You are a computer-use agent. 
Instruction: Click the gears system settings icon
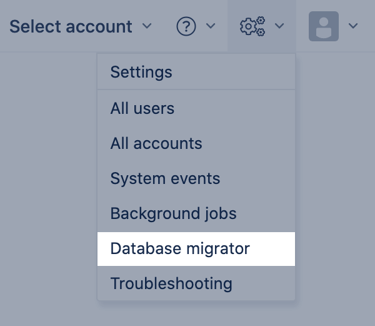click(252, 26)
